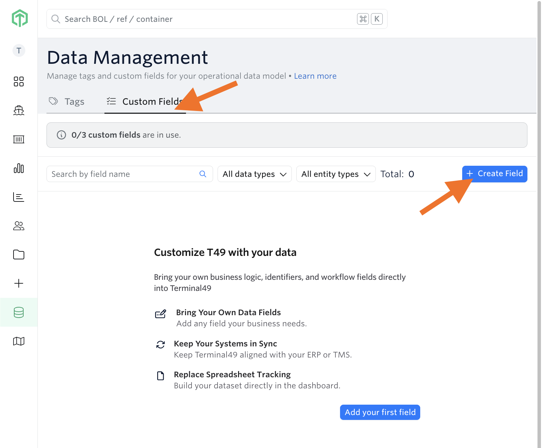
Task: Click Customize T49 with your data heading
Action: click(225, 252)
